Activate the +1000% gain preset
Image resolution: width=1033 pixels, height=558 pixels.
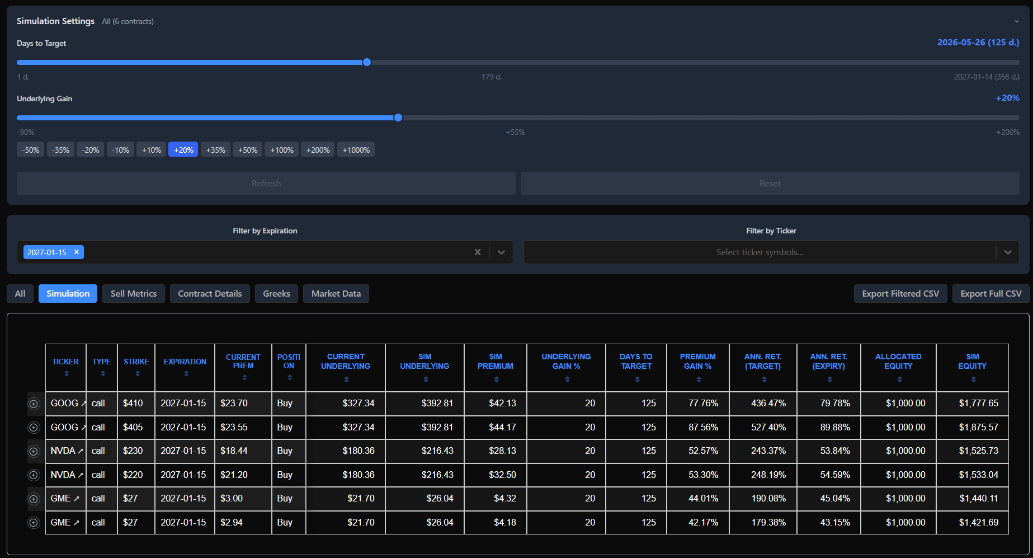[x=356, y=149]
